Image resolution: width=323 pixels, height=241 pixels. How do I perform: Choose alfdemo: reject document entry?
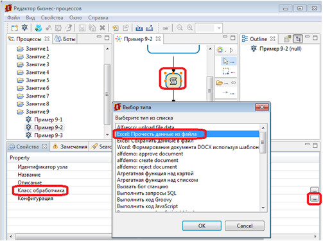pos(188,167)
